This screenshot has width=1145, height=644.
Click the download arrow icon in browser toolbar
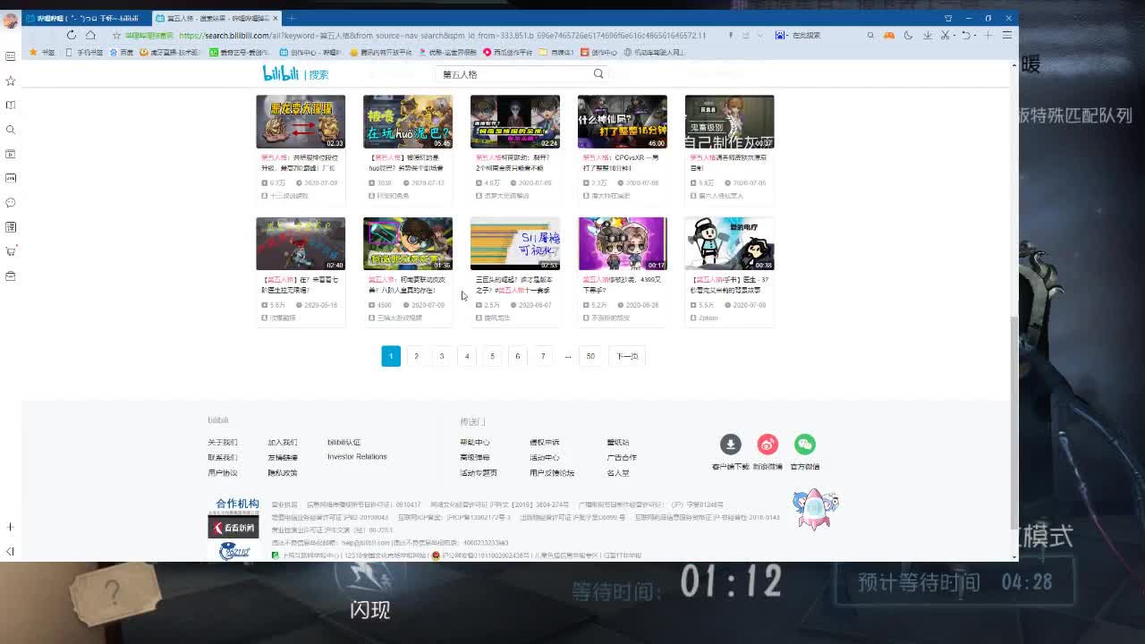click(x=928, y=35)
